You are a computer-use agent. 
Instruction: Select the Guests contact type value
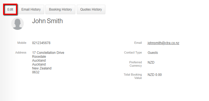(x=153, y=53)
